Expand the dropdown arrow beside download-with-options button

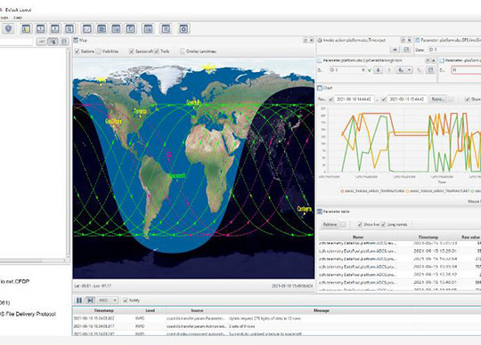[409, 70]
